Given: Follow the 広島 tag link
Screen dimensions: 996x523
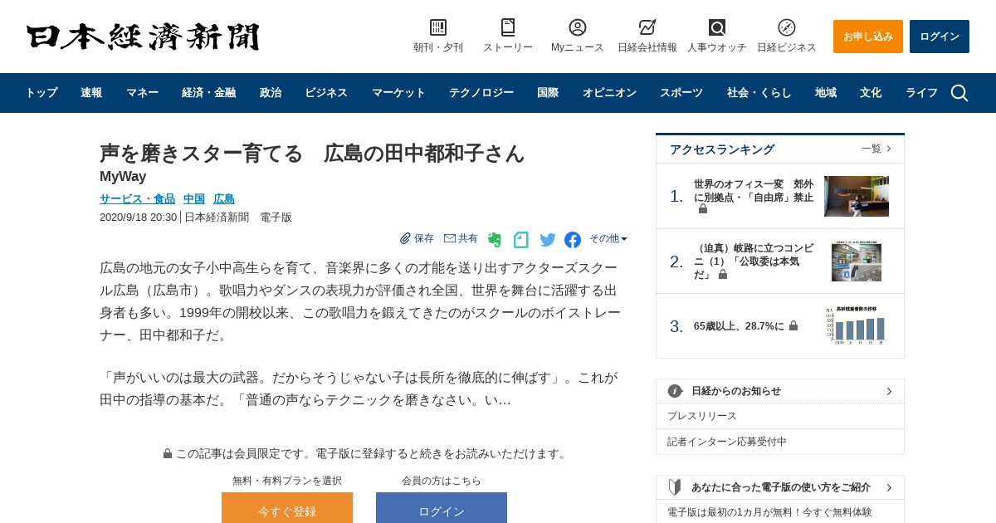Looking at the screenshot, I should coord(224,198).
